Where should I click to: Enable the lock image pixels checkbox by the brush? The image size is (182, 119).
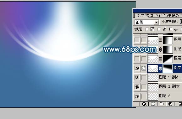point(159,29)
